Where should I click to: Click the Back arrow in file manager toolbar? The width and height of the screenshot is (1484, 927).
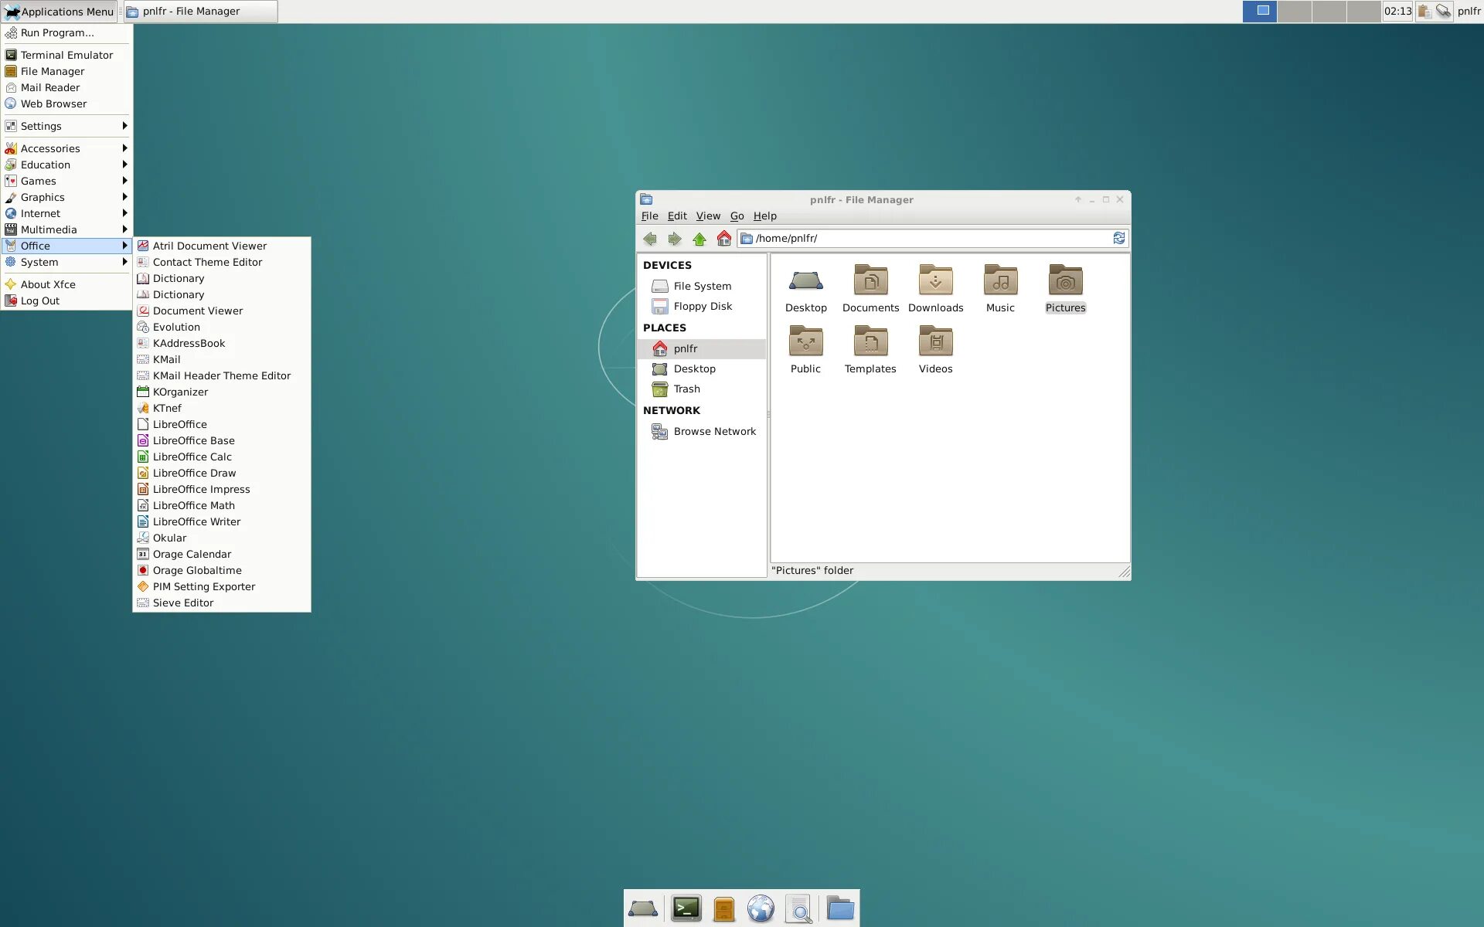(x=650, y=239)
